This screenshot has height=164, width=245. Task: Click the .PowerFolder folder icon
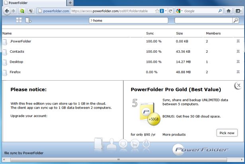coord(5,42)
